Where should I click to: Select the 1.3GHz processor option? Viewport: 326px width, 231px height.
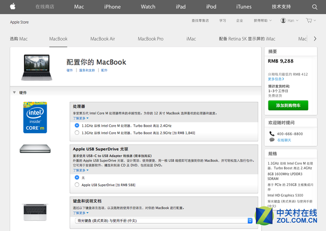pyautogui.click(x=77, y=133)
